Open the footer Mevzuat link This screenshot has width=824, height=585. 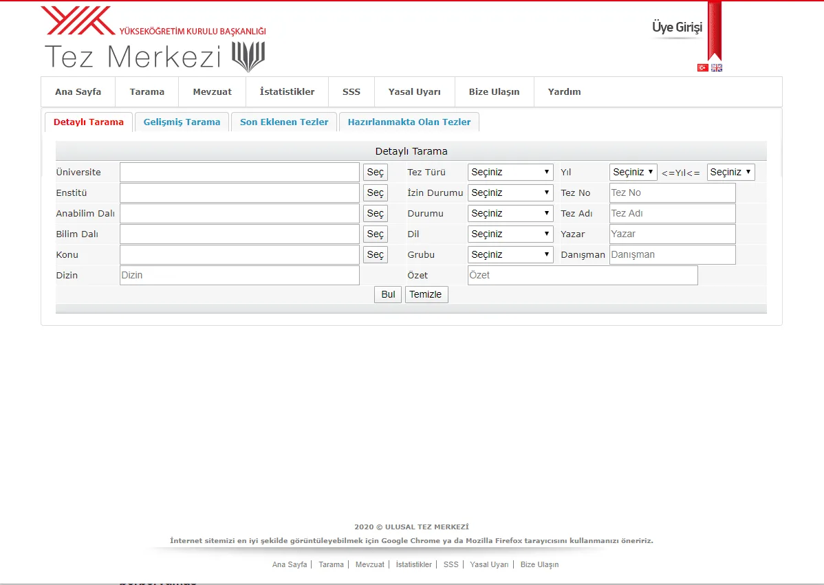pos(370,564)
